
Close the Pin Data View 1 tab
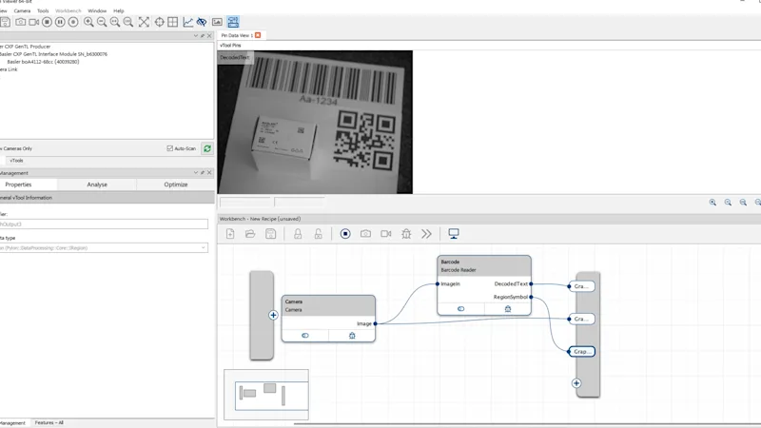pos(258,35)
